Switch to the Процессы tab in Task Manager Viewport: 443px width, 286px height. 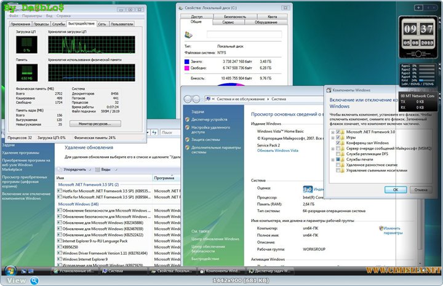pyautogui.click(x=42, y=23)
